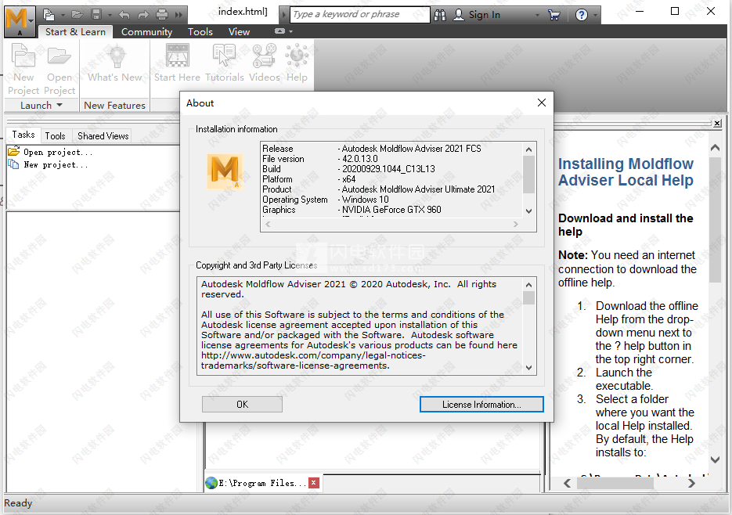
Task: Click the Sign In user icon
Action: pos(459,15)
